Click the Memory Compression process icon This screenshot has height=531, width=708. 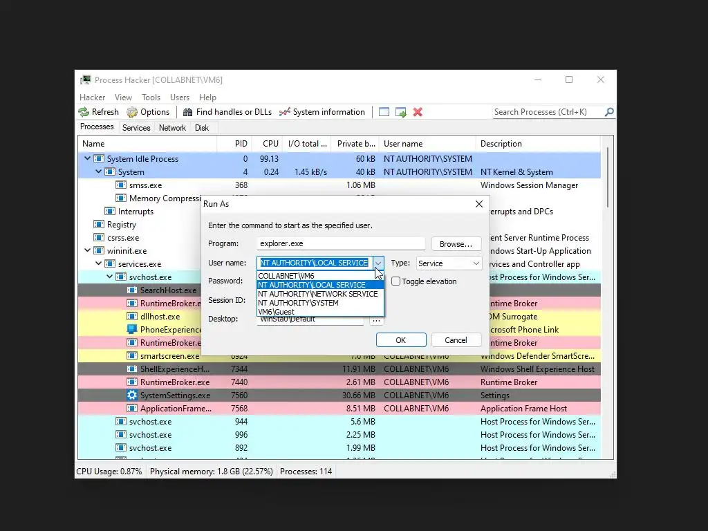point(120,198)
